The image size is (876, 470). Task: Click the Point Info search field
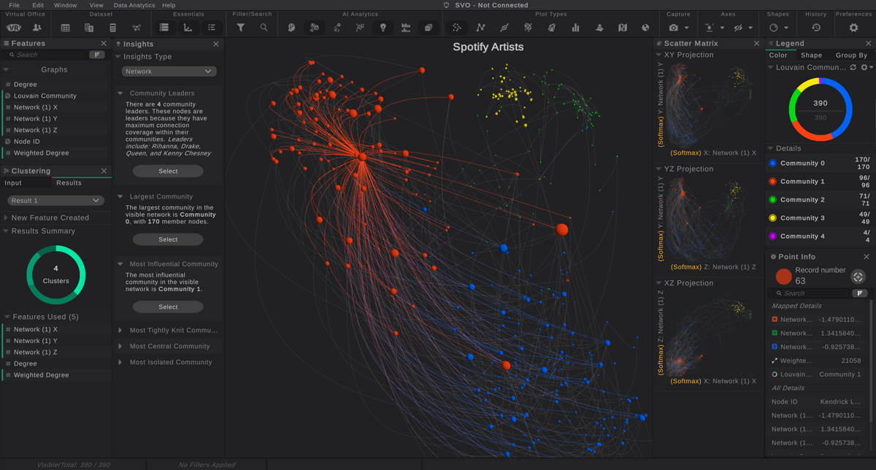coord(812,293)
